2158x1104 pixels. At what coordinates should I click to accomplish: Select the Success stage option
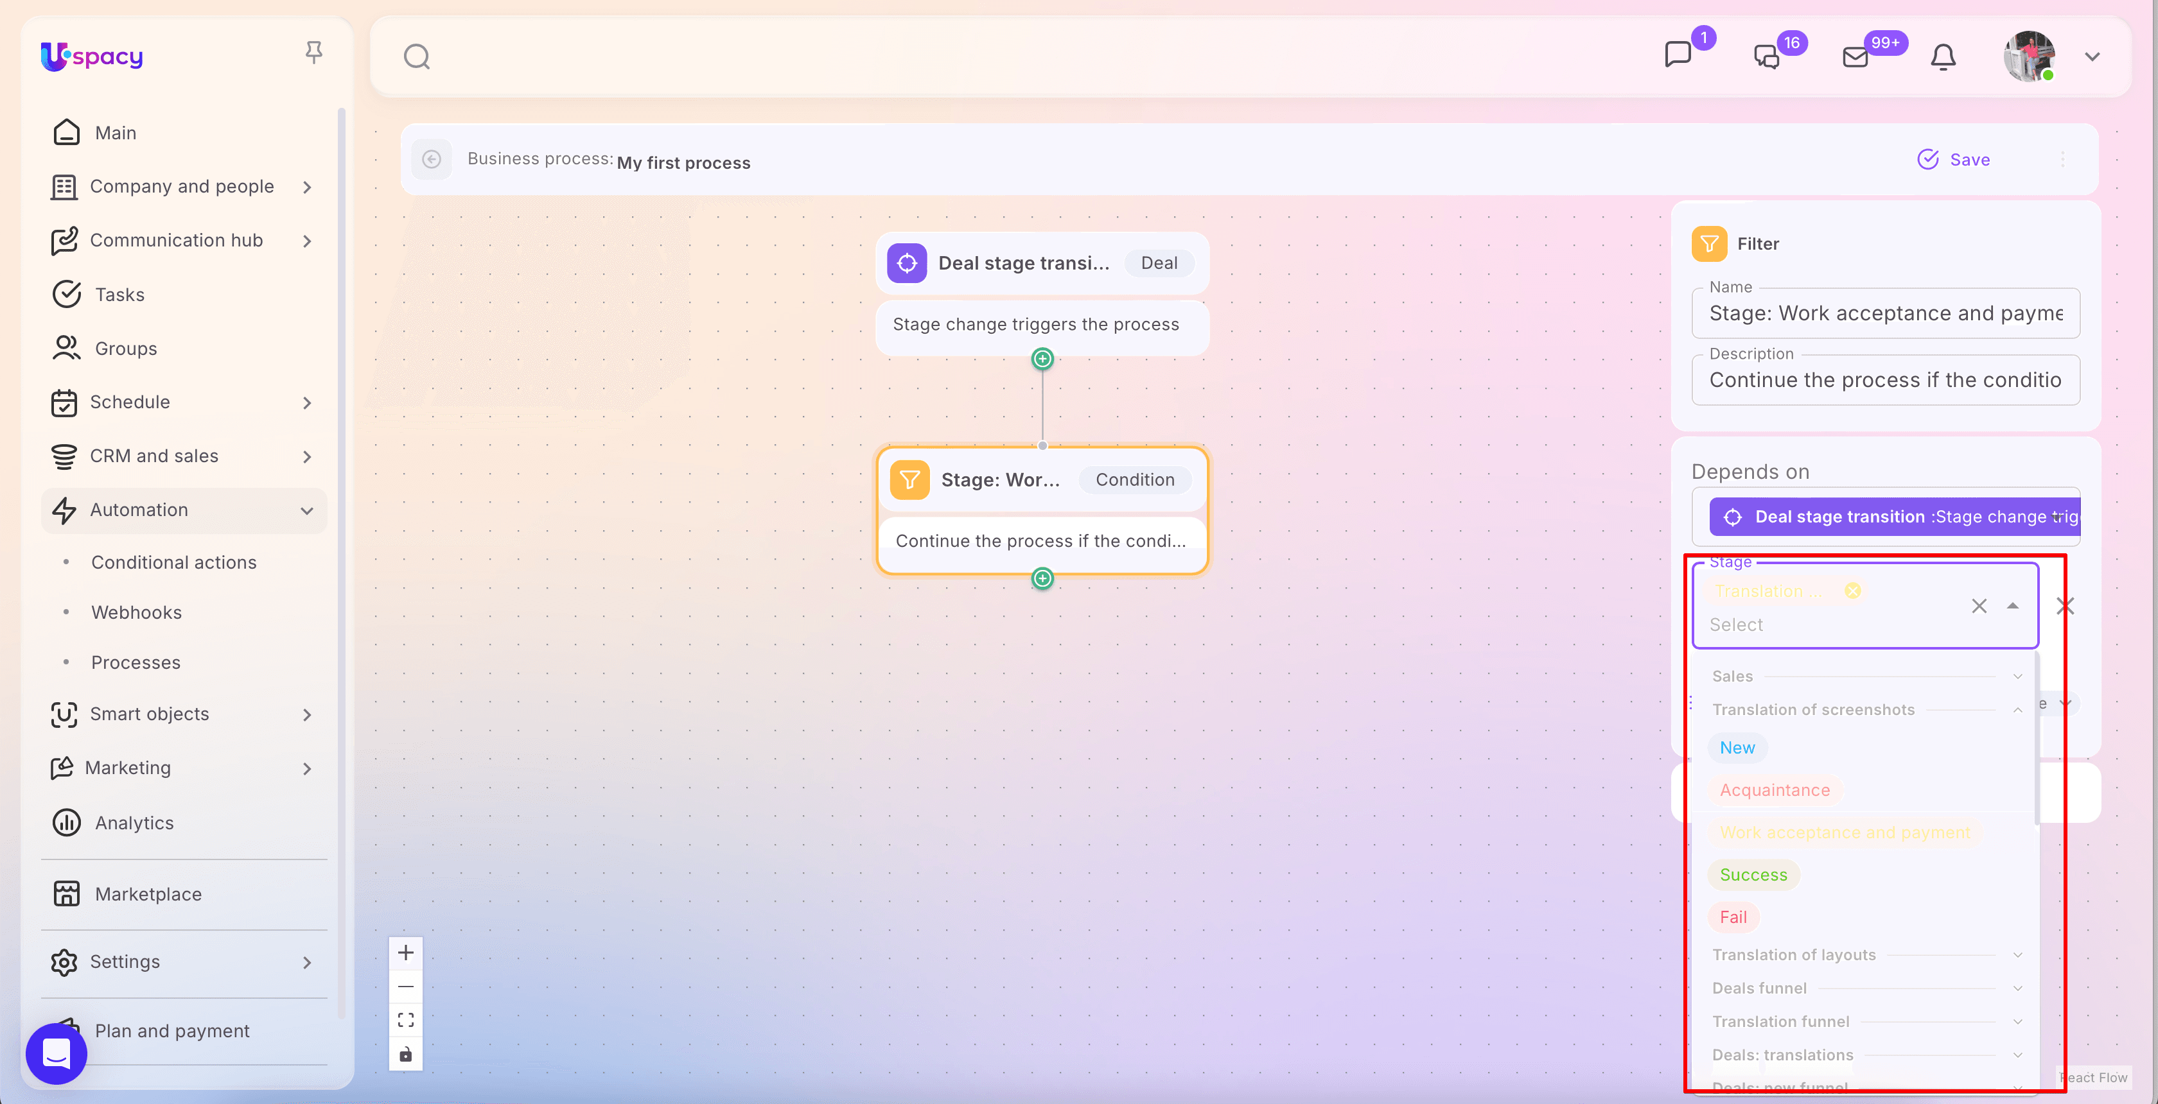(x=1753, y=875)
